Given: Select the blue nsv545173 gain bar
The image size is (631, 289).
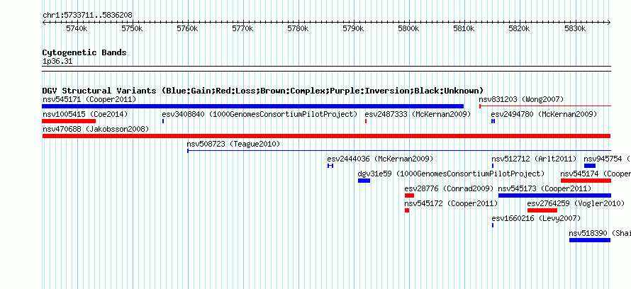Looking at the screenshot, I should point(554,195).
